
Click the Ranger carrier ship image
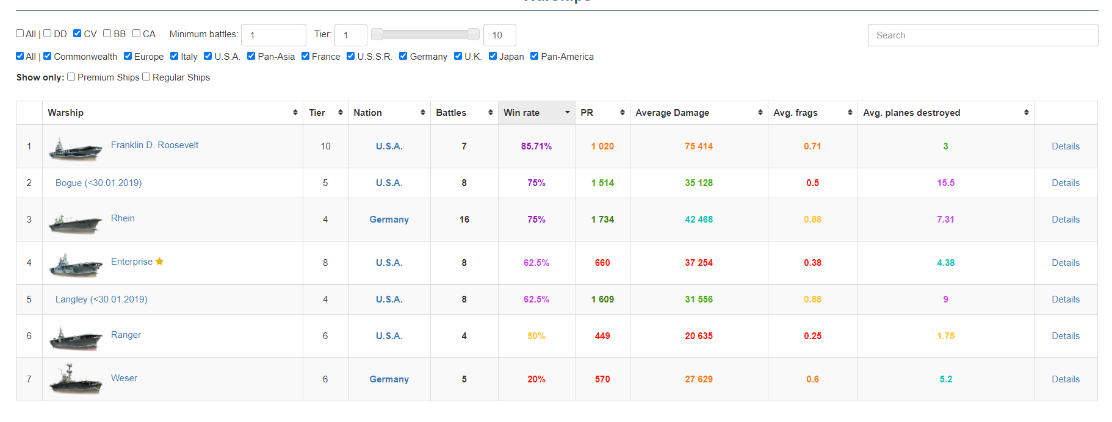click(x=75, y=339)
